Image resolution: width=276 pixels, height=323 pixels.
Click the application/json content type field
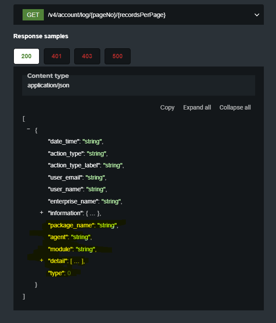click(48, 85)
